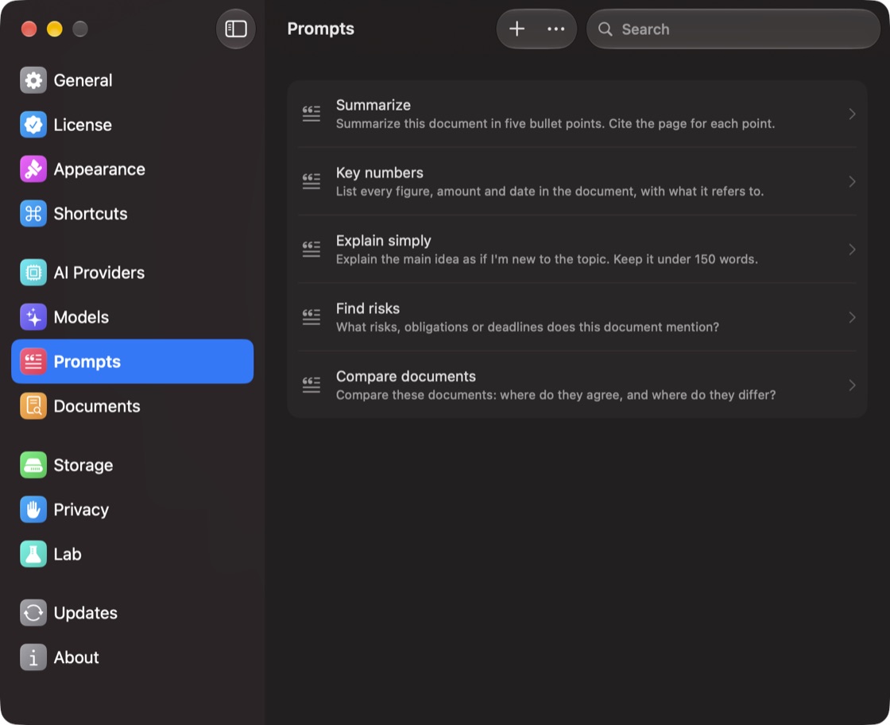
Task: Click the Prompts page title heading
Action: (x=320, y=29)
